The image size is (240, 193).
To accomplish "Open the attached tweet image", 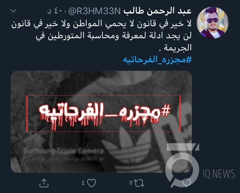I will (101, 122).
